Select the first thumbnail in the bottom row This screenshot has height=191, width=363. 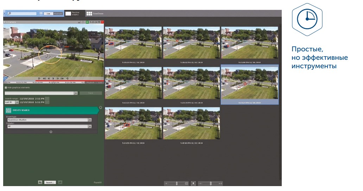point(133,123)
